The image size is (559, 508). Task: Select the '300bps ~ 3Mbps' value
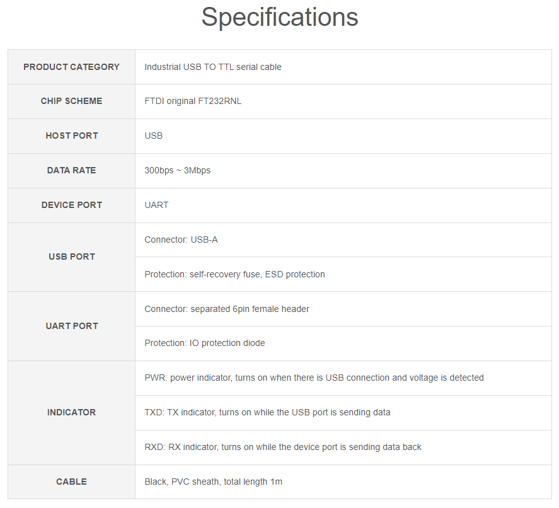[178, 170]
